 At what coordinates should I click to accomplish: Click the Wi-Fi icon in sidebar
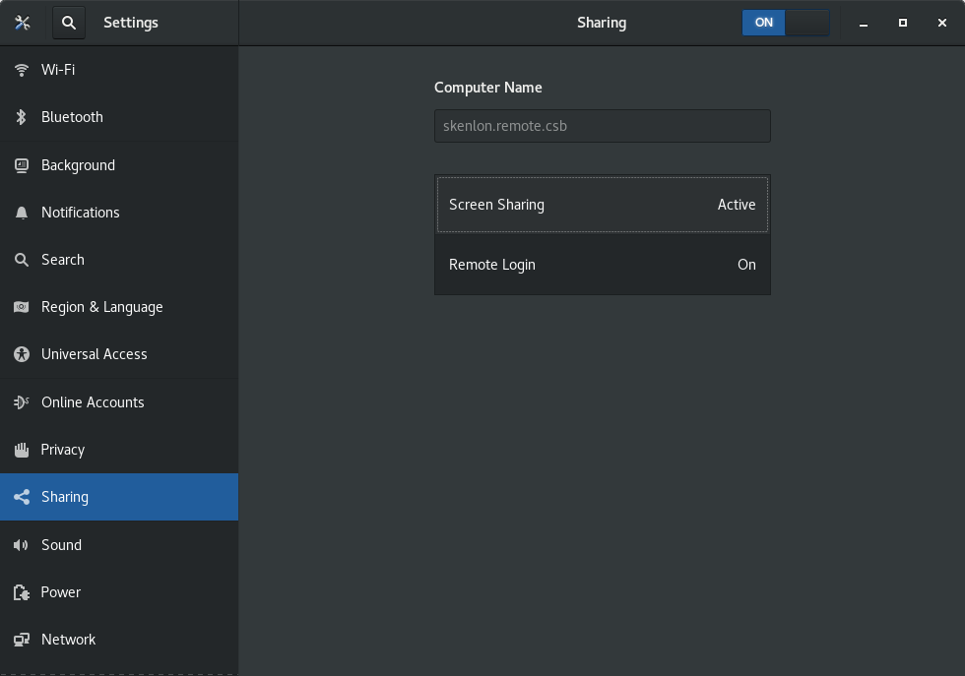(21, 70)
